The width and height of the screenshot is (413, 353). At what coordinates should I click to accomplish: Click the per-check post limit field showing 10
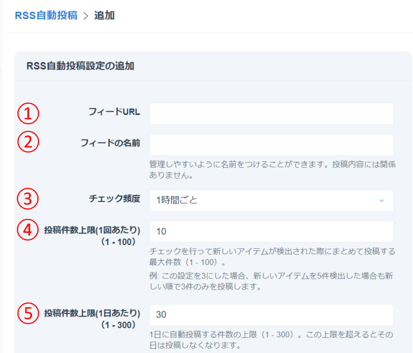click(271, 231)
